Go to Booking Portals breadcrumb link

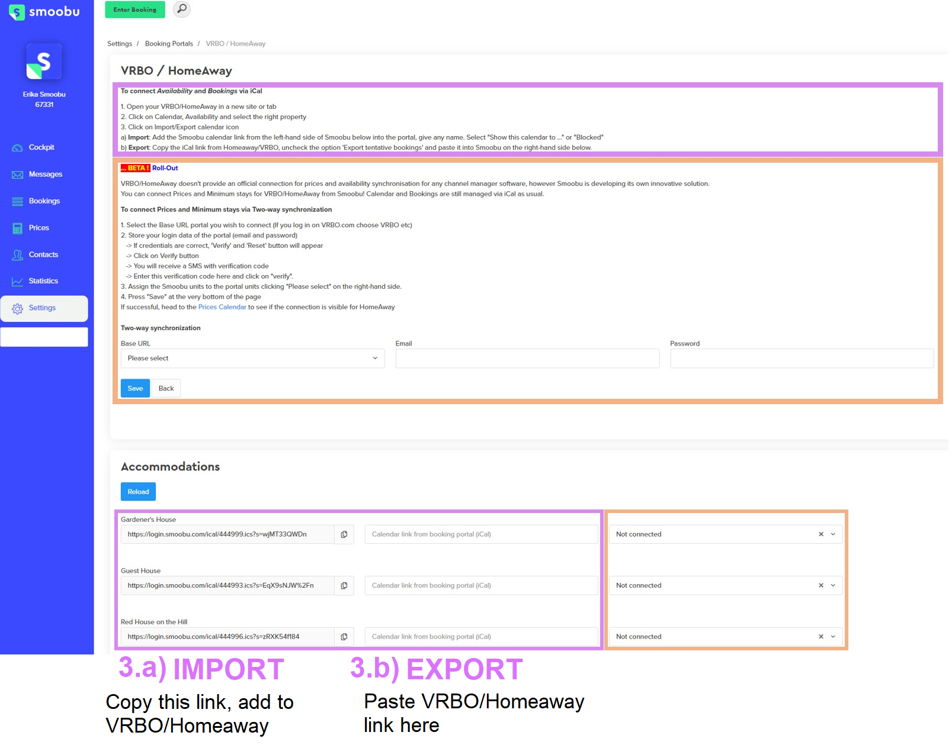click(x=169, y=44)
